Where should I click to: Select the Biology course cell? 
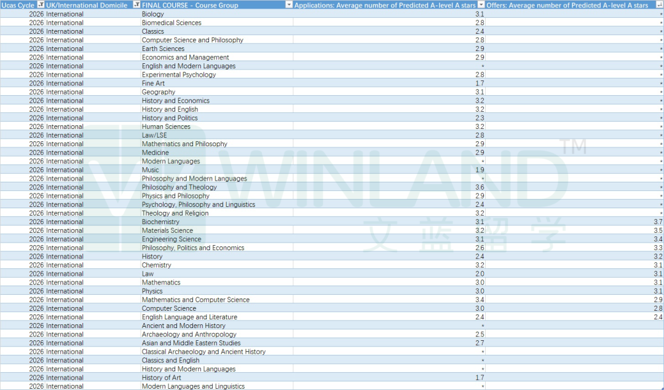217,14
